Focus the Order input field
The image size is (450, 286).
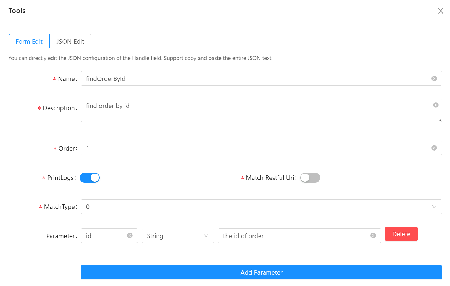pyautogui.click(x=254, y=148)
